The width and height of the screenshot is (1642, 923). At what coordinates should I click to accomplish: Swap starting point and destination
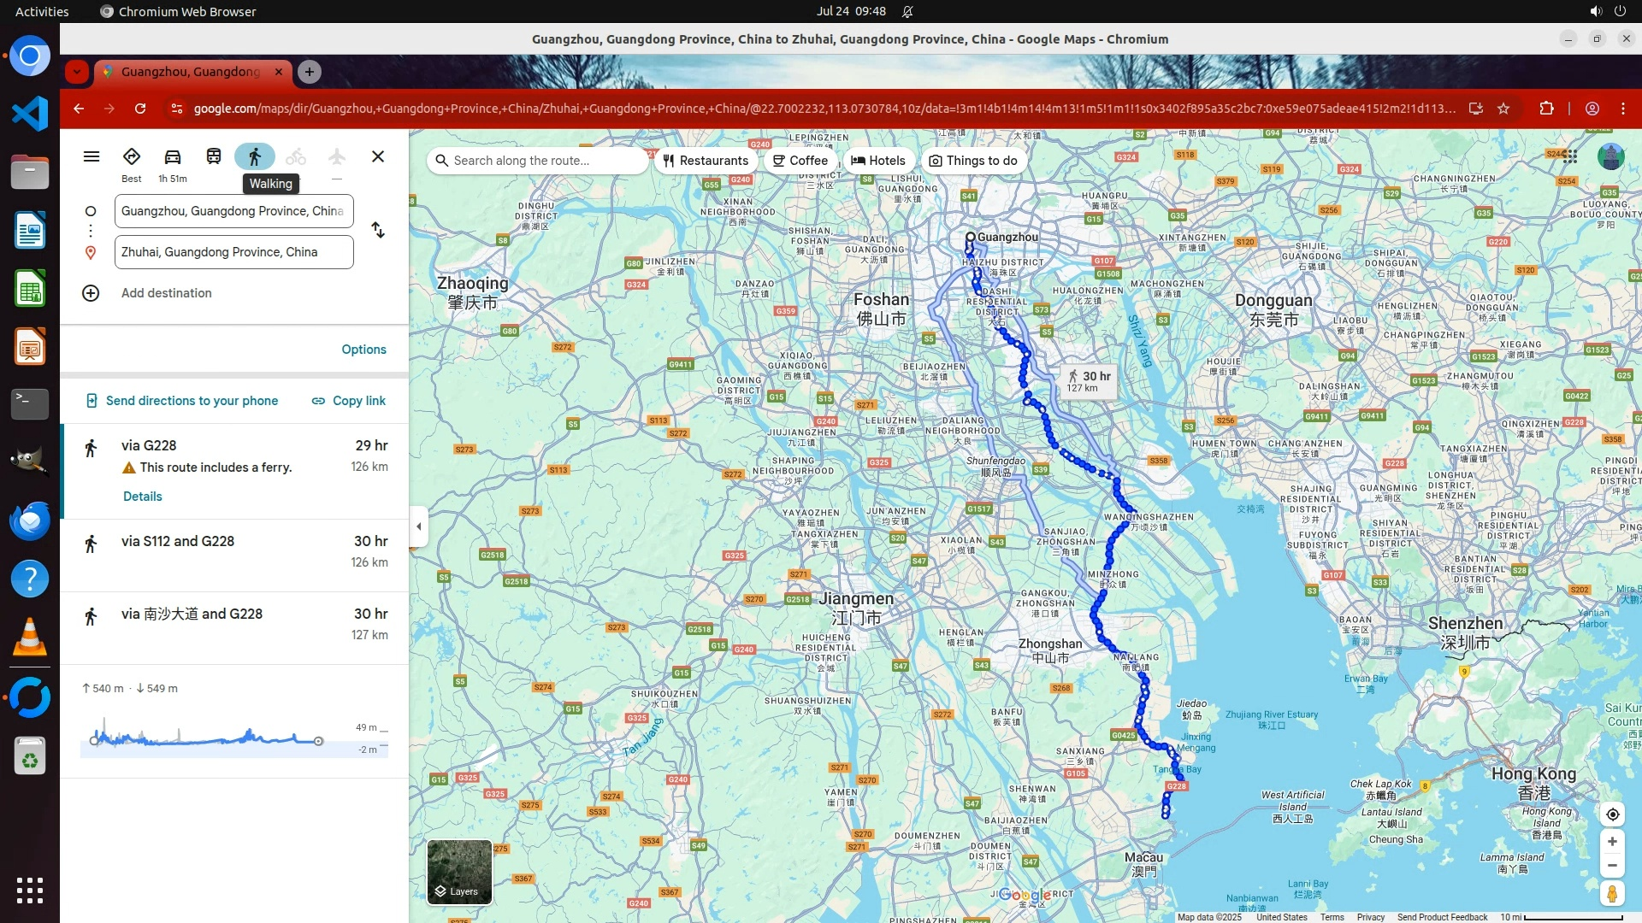point(378,231)
